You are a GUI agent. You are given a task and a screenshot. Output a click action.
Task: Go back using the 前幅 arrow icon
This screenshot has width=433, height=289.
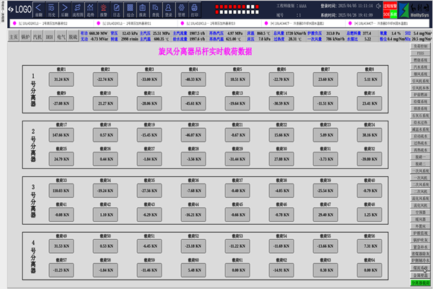(x=39, y=10)
